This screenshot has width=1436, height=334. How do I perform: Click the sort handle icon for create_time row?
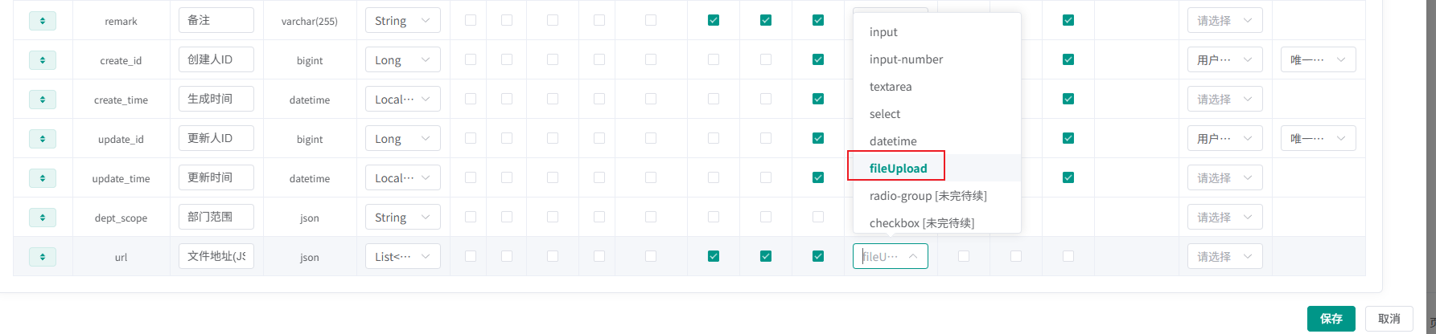coord(43,100)
